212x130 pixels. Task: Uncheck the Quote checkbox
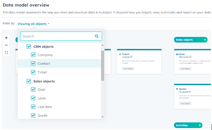33,115
